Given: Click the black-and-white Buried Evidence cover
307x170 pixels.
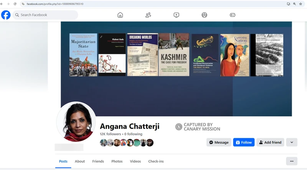Looking at the screenshot, I should click(267, 55).
